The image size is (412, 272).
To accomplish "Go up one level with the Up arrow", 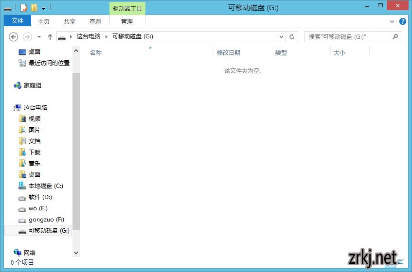I will (x=50, y=37).
